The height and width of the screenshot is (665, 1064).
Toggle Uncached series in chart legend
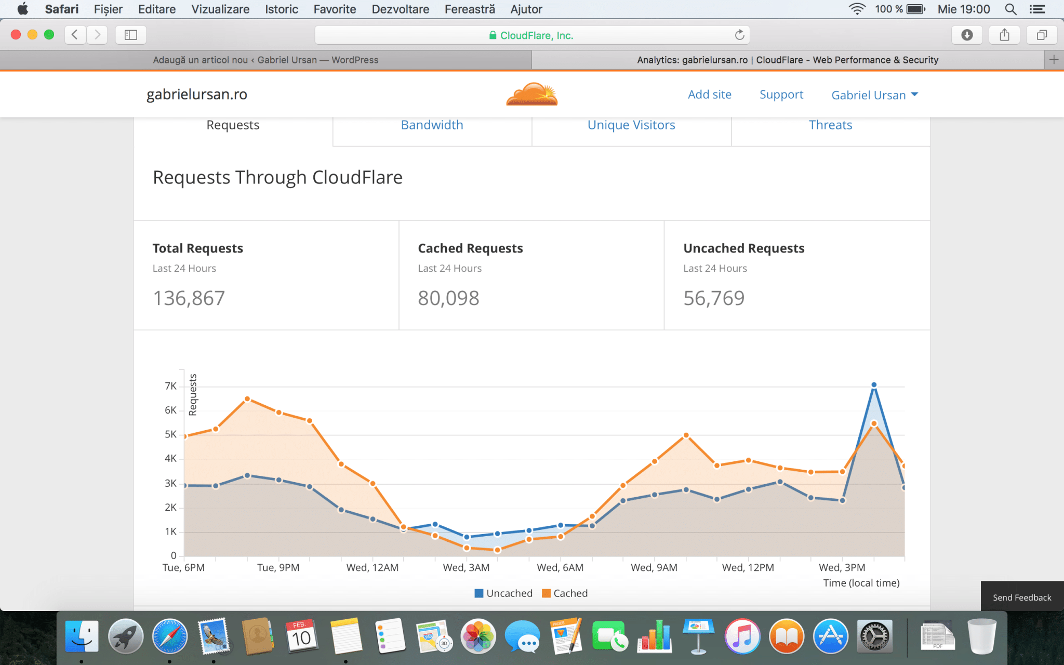[x=503, y=593]
